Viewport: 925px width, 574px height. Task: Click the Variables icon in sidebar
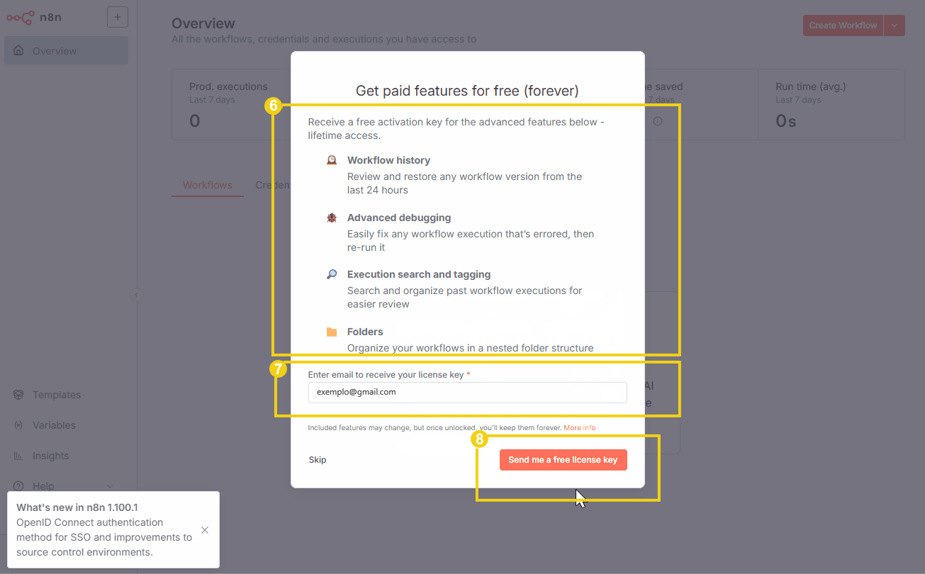(18, 425)
